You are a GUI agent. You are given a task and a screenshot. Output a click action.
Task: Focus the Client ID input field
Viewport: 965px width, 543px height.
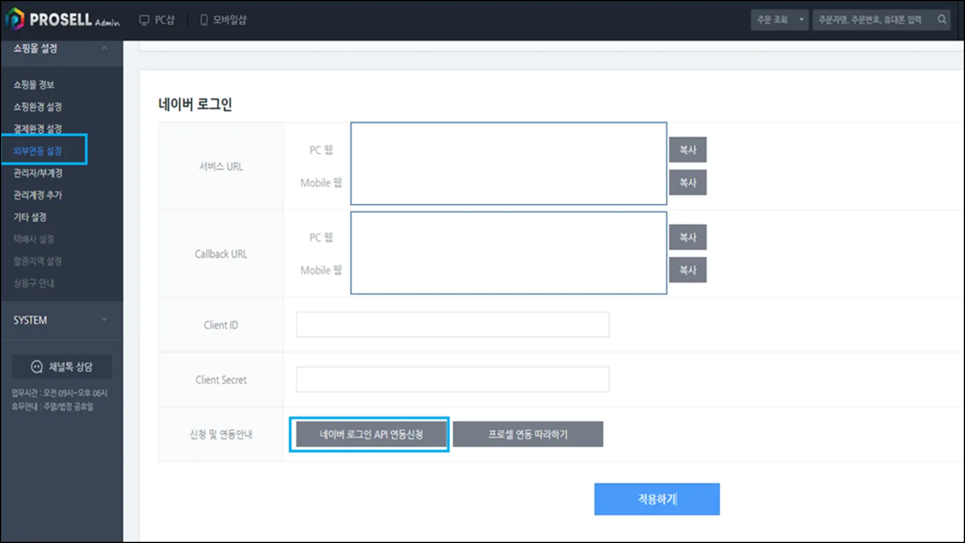[453, 325]
